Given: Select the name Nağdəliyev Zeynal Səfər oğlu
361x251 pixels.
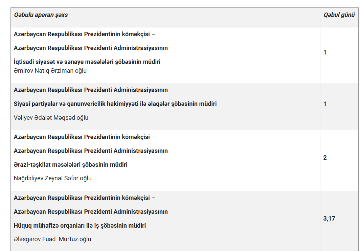Looking at the screenshot, I should point(52,178).
